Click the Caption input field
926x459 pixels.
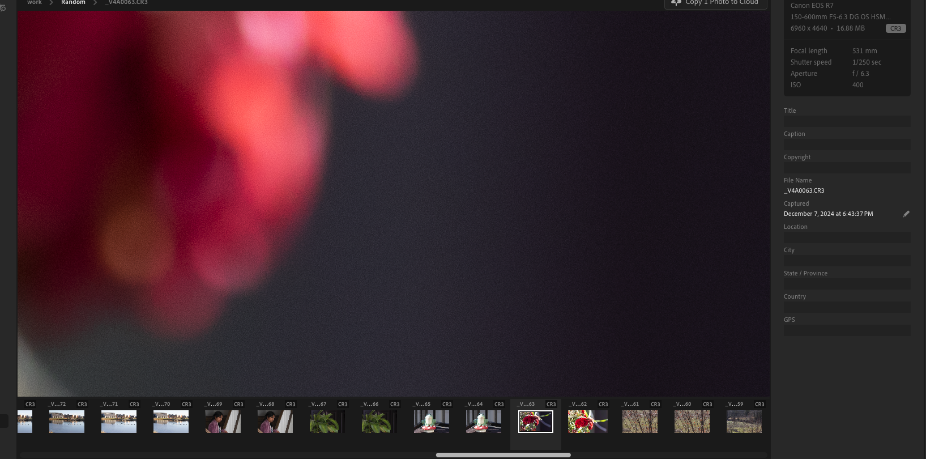coord(847,144)
